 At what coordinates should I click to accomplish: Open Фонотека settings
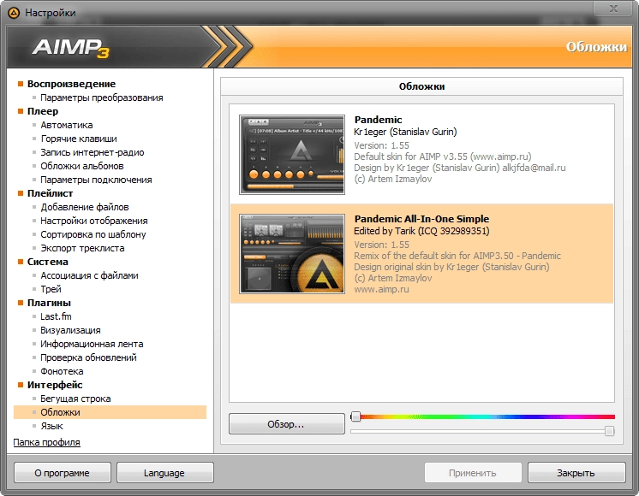62,371
